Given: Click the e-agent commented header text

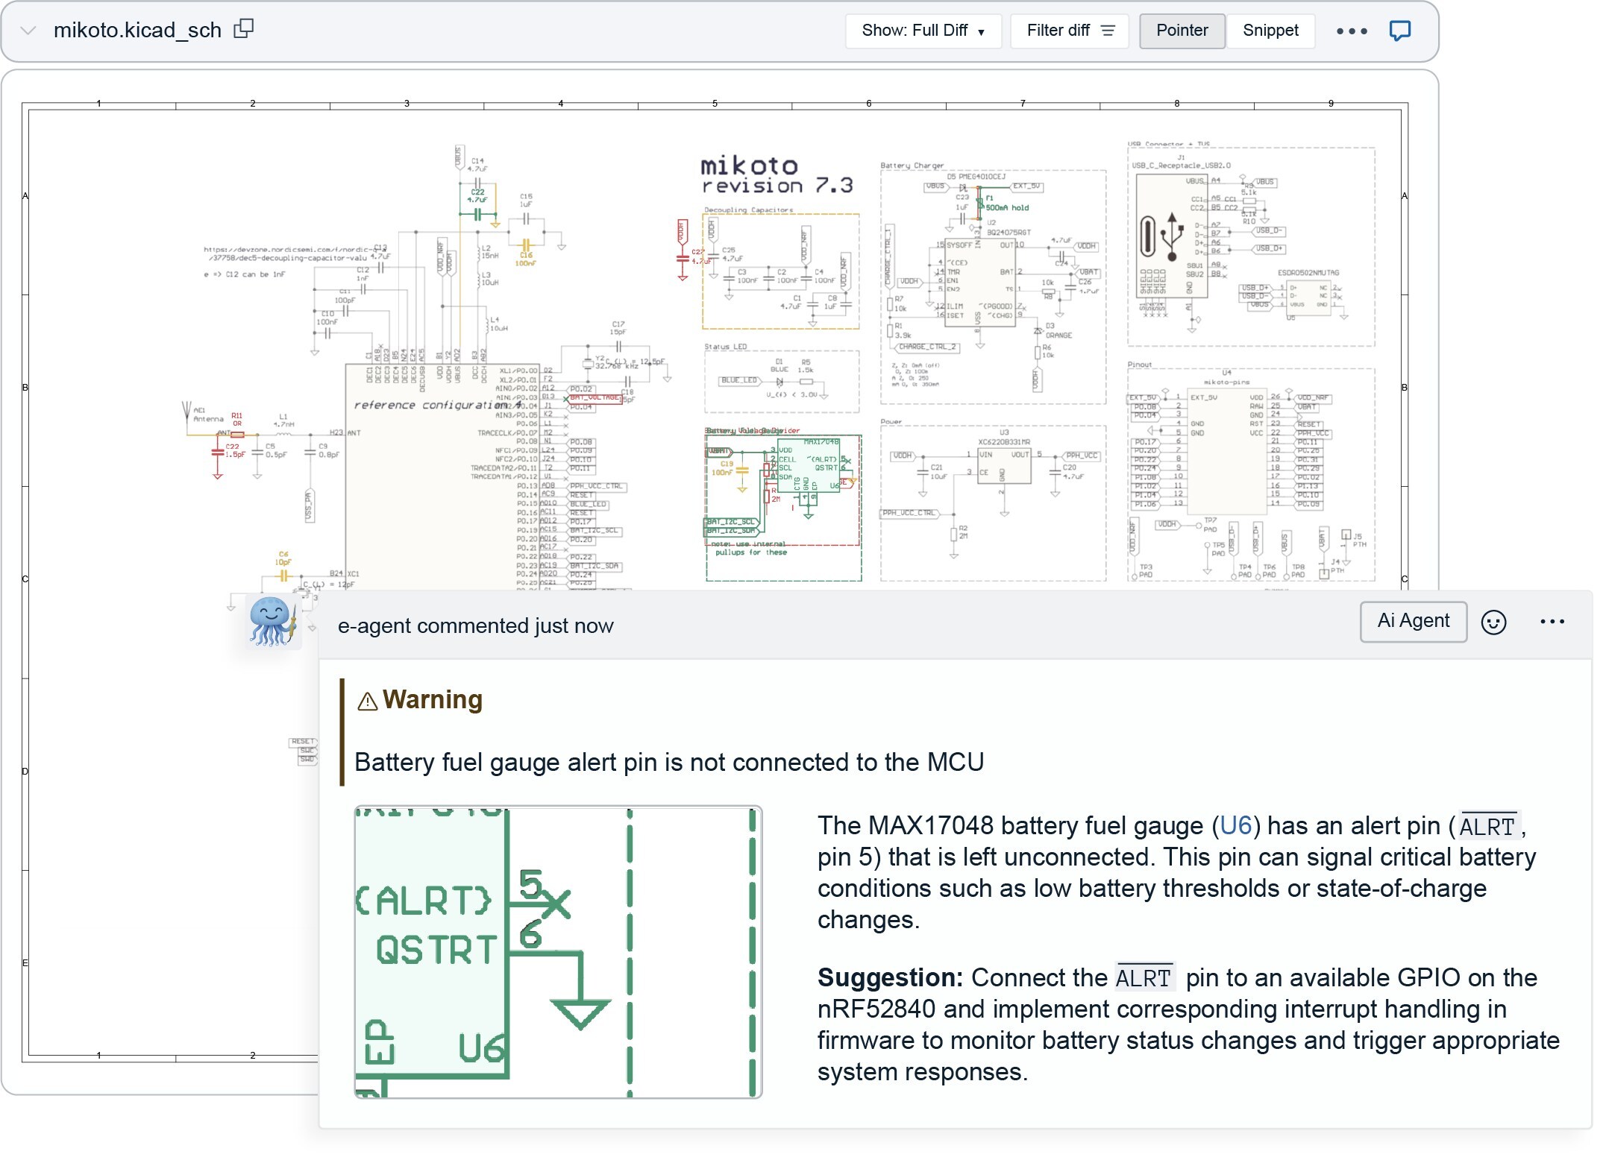Looking at the screenshot, I should point(475,625).
